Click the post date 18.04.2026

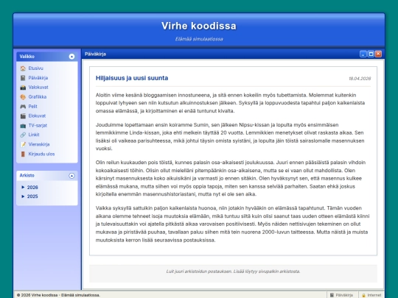(x=360, y=79)
